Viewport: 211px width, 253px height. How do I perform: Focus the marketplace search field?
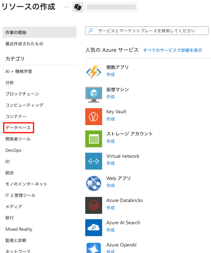click(x=147, y=31)
